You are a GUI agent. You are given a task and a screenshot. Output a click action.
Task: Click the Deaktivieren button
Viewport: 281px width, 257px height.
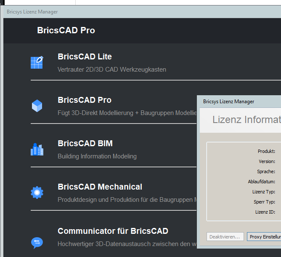225,236
